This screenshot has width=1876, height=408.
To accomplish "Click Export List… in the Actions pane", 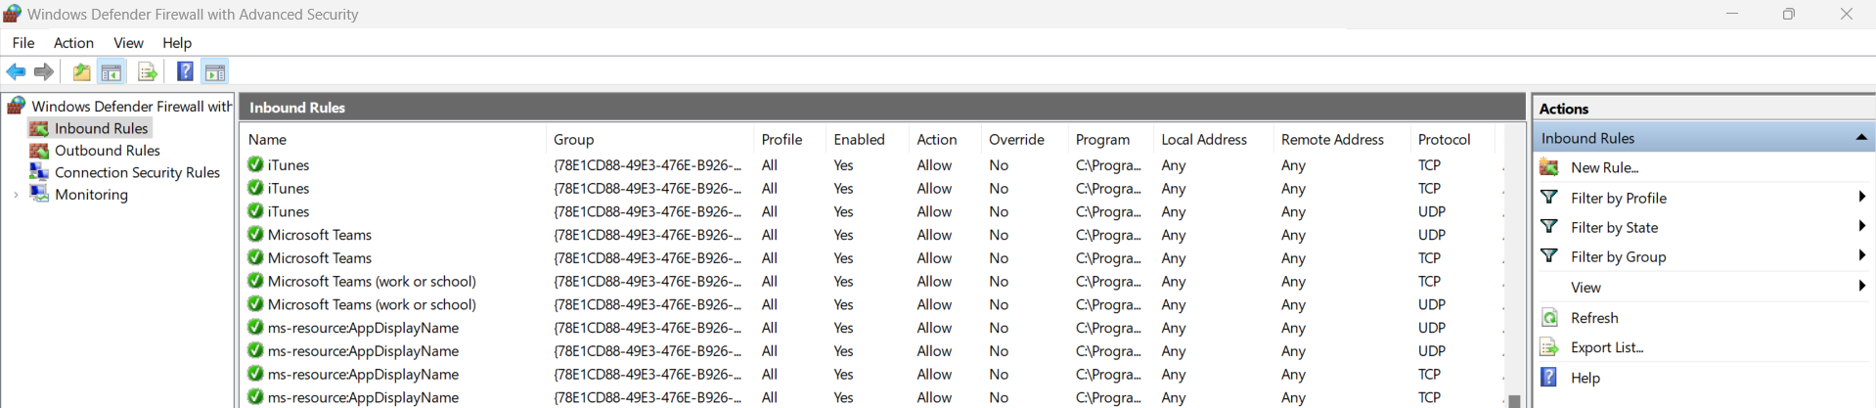I will pyautogui.click(x=1607, y=347).
